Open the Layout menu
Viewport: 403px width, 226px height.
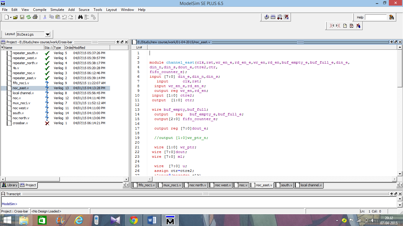[x=112, y=10]
